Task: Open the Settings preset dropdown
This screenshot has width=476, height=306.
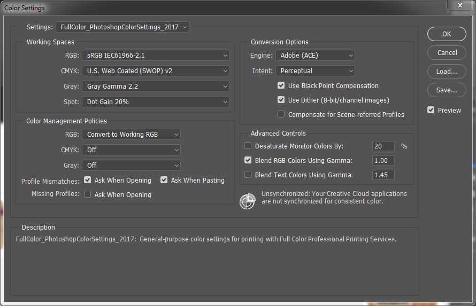Action: [122, 27]
